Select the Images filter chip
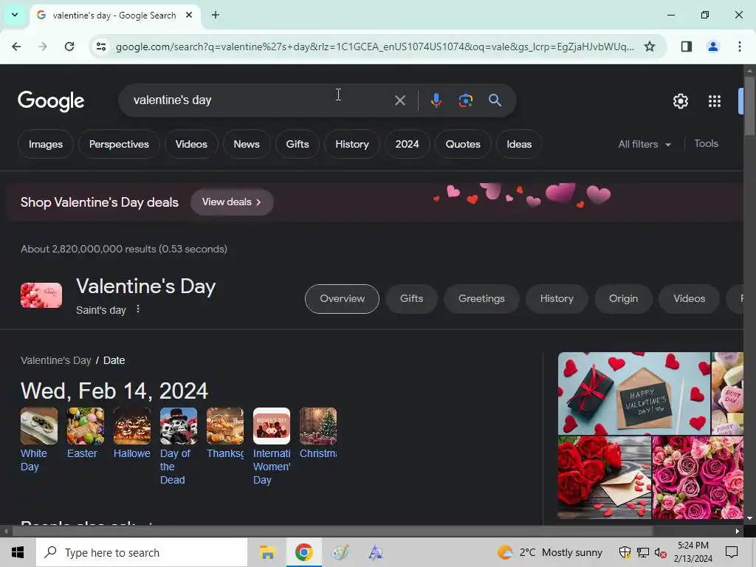The width and height of the screenshot is (756, 567). point(46,144)
